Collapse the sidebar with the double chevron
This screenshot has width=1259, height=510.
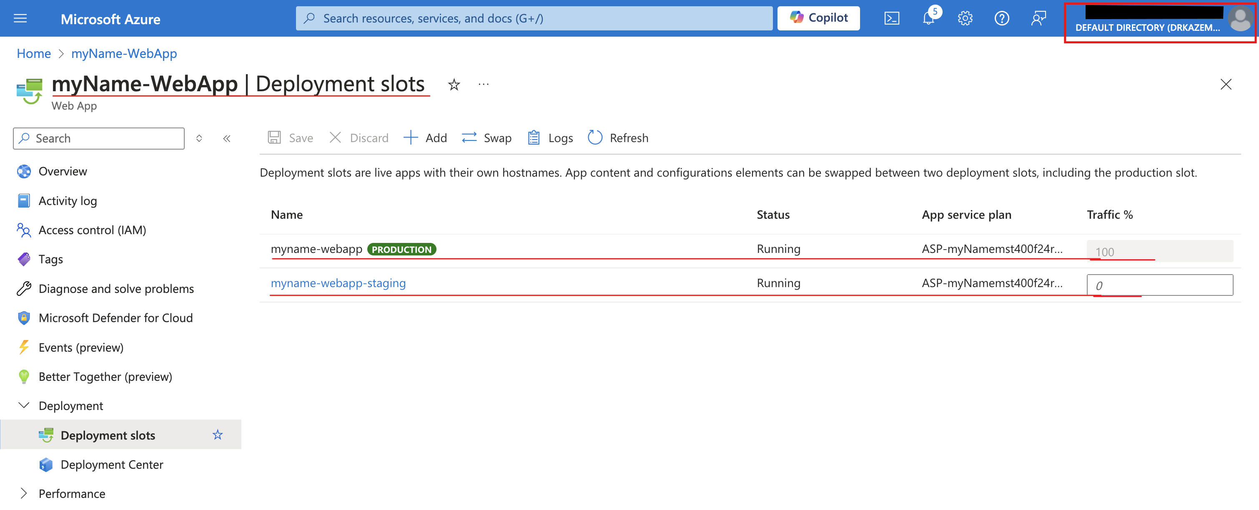[x=227, y=139]
